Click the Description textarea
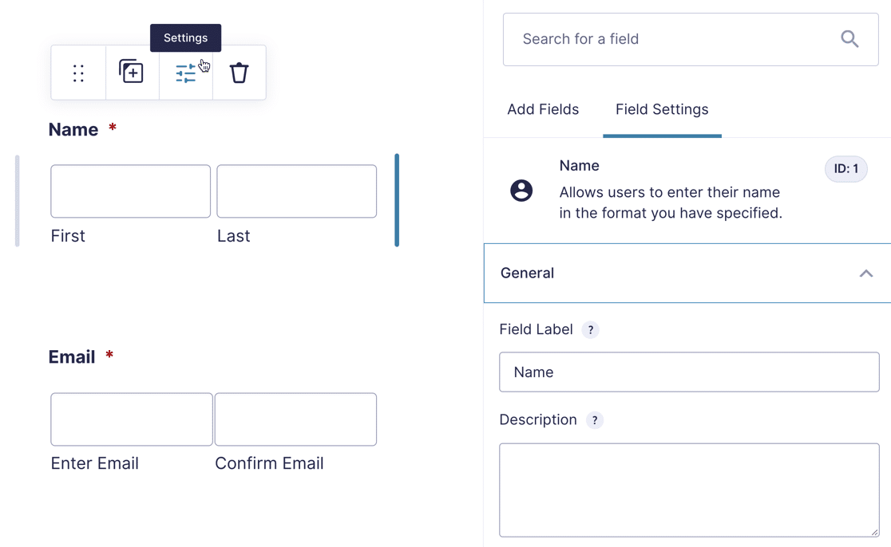The image size is (891, 547). click(689, 490)
